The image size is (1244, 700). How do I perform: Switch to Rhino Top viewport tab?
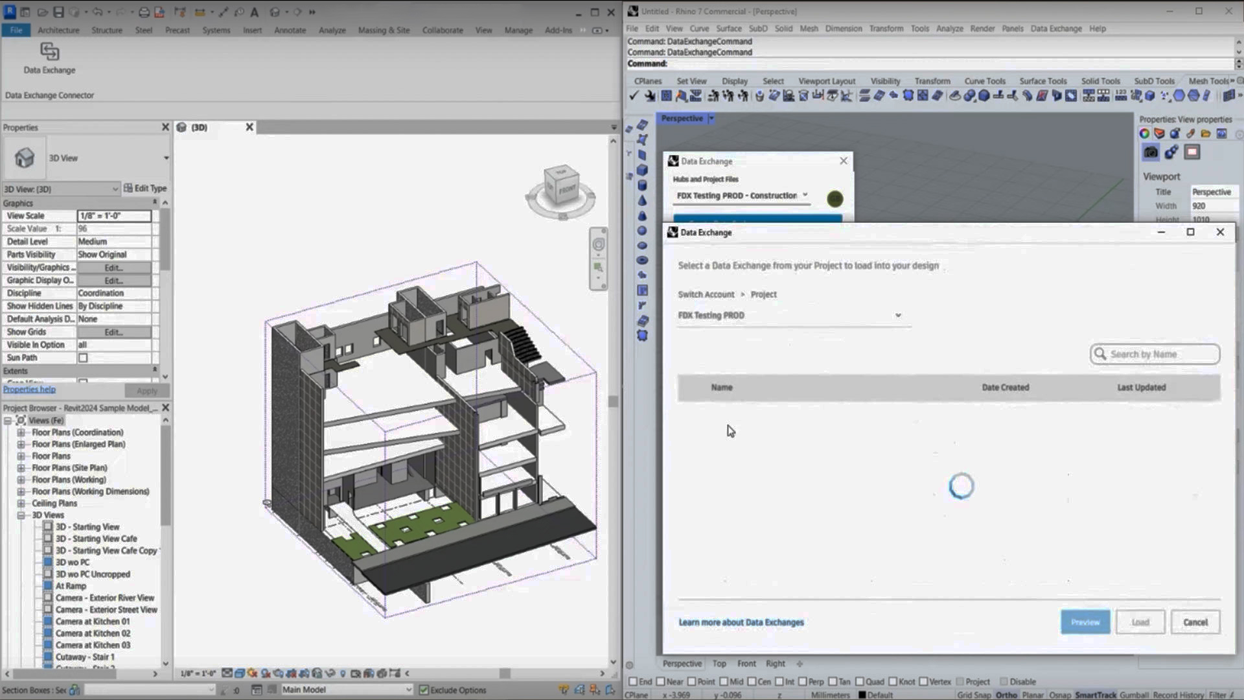click(719, 664)
